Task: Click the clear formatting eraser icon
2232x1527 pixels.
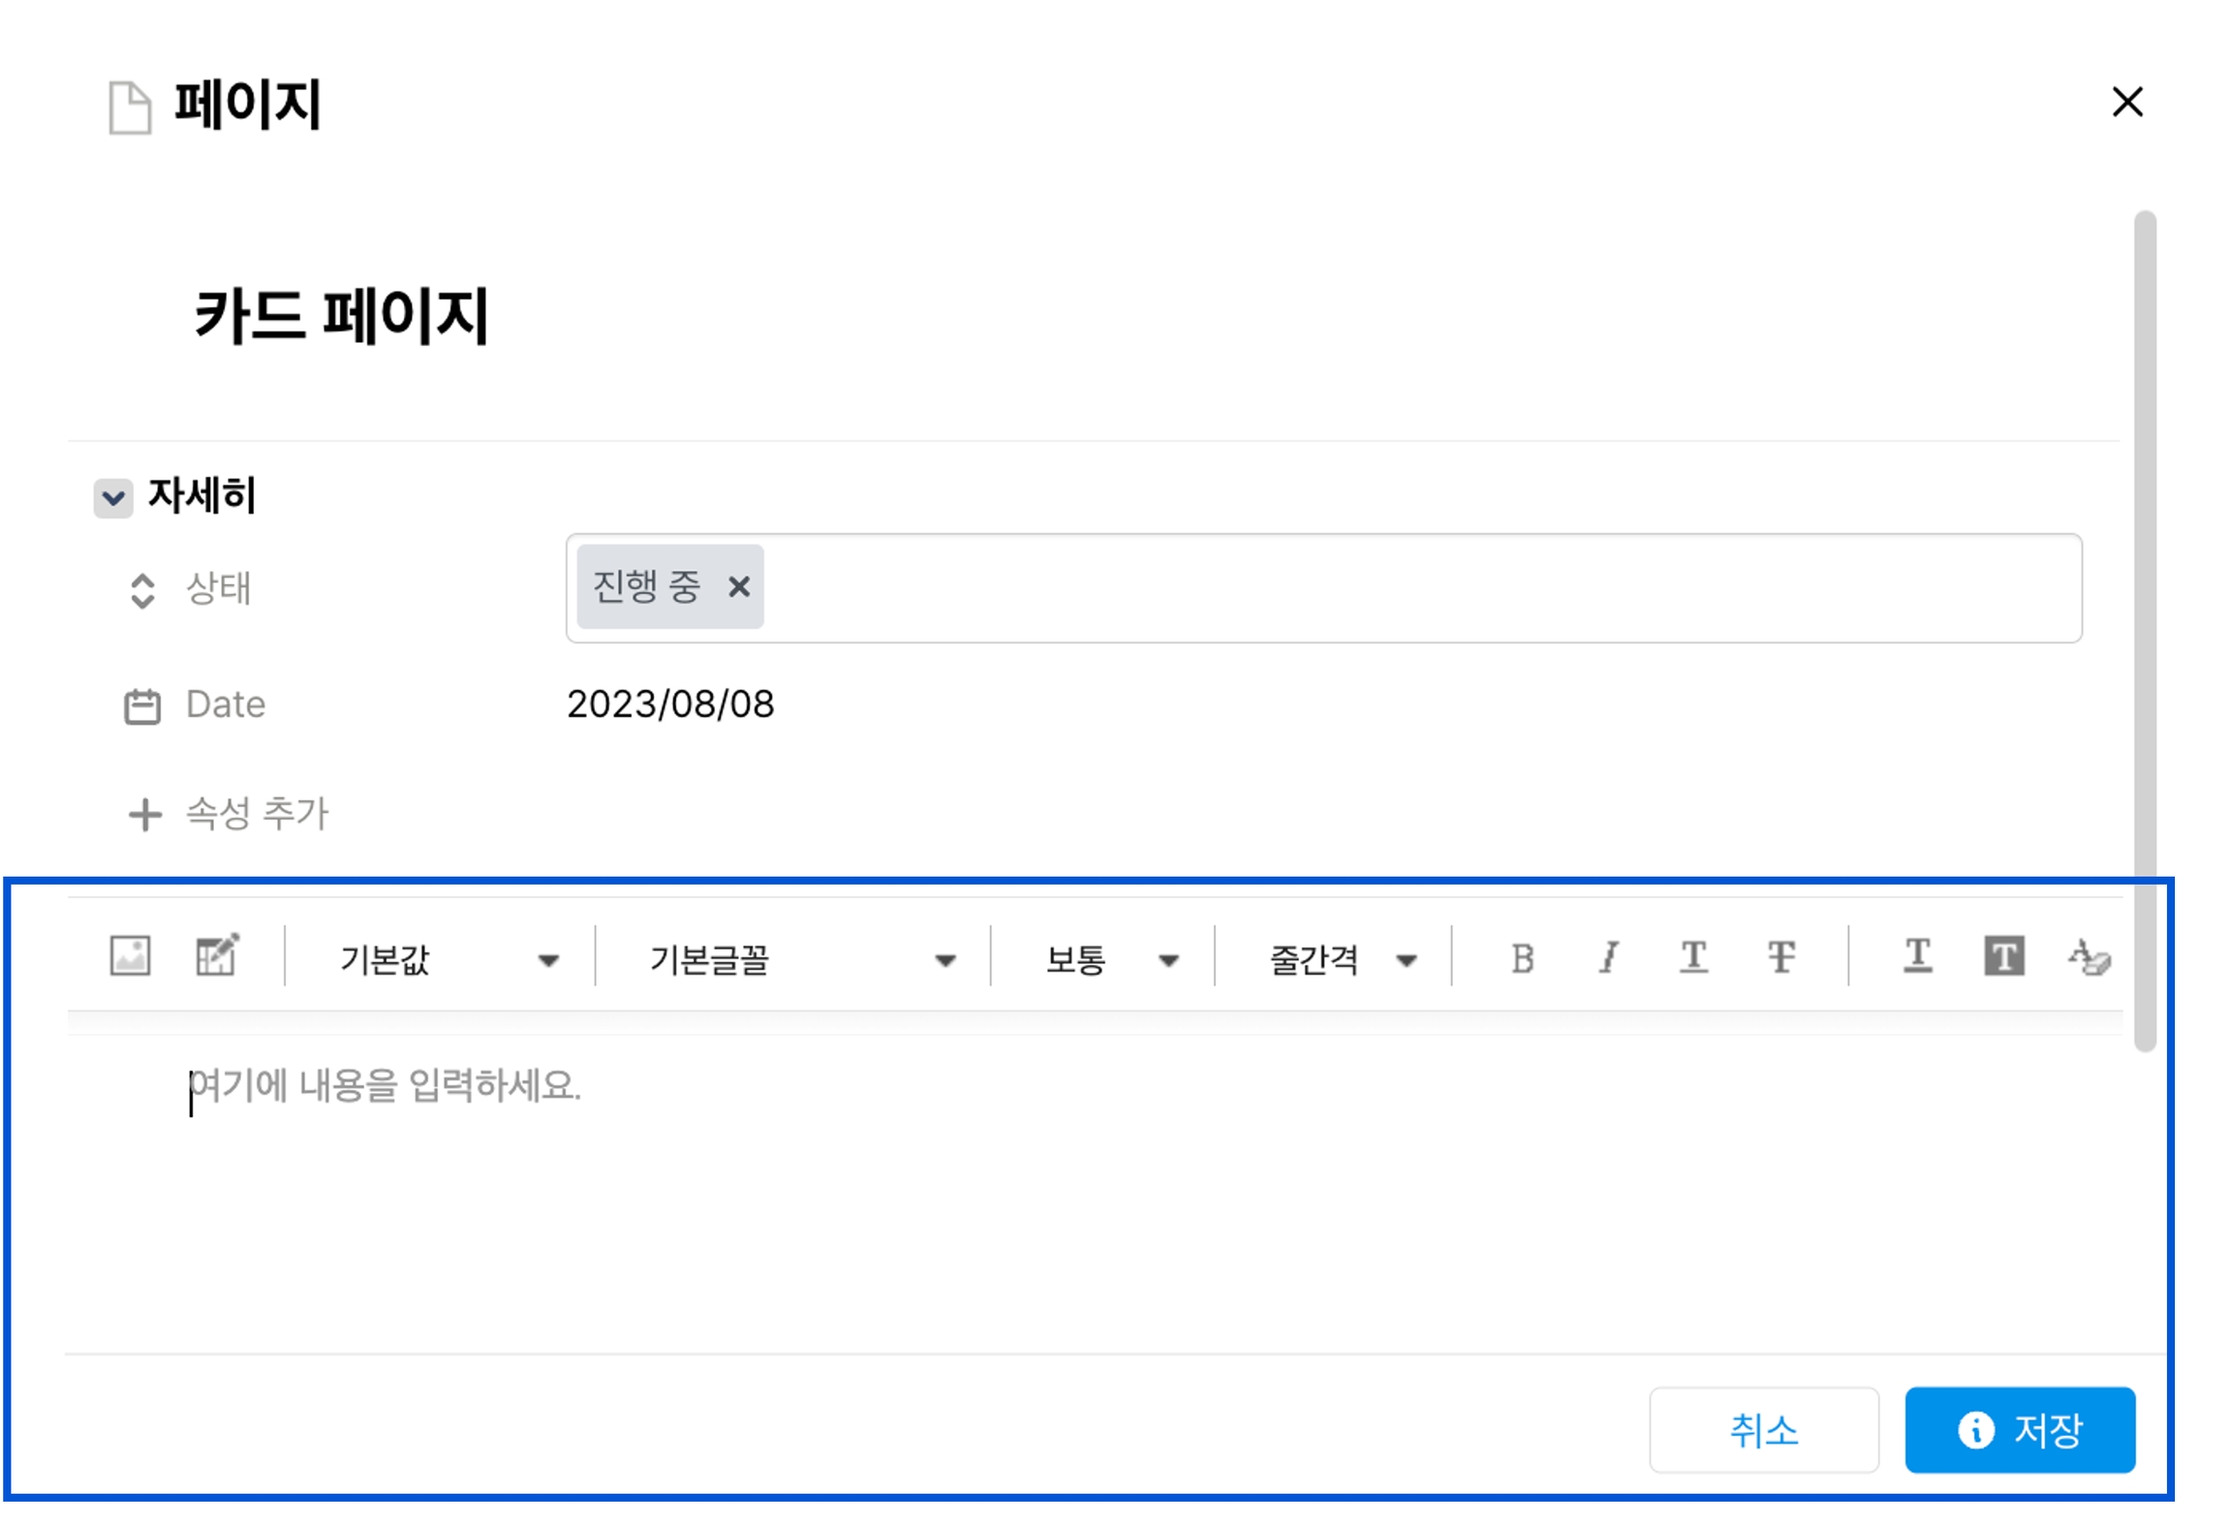Action: (2090, 958)
